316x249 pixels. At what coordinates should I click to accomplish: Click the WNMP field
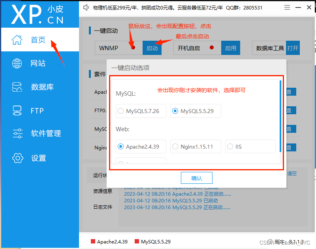click(x=119, y=48)
